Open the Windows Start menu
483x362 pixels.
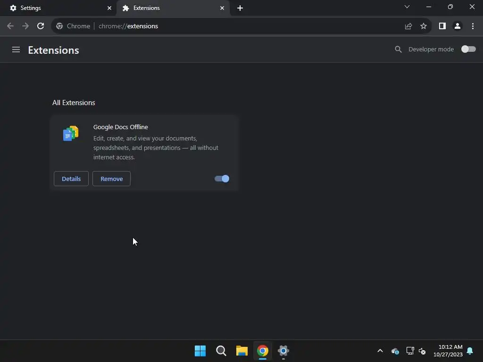tap(200, 351)
